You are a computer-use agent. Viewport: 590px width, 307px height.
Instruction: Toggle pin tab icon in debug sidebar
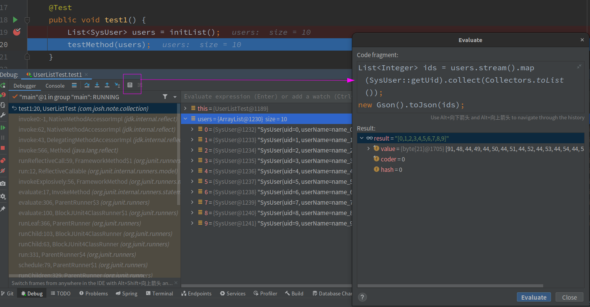point(3,209)
